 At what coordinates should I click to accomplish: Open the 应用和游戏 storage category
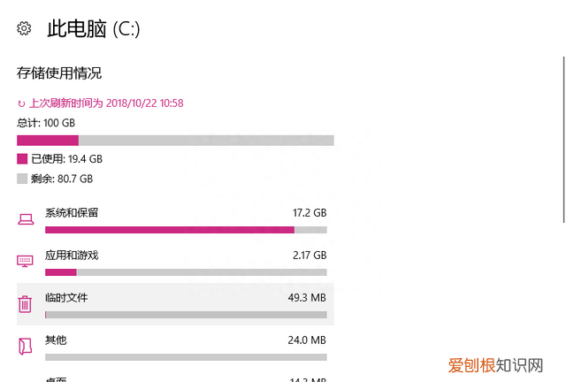pos(72,256)
